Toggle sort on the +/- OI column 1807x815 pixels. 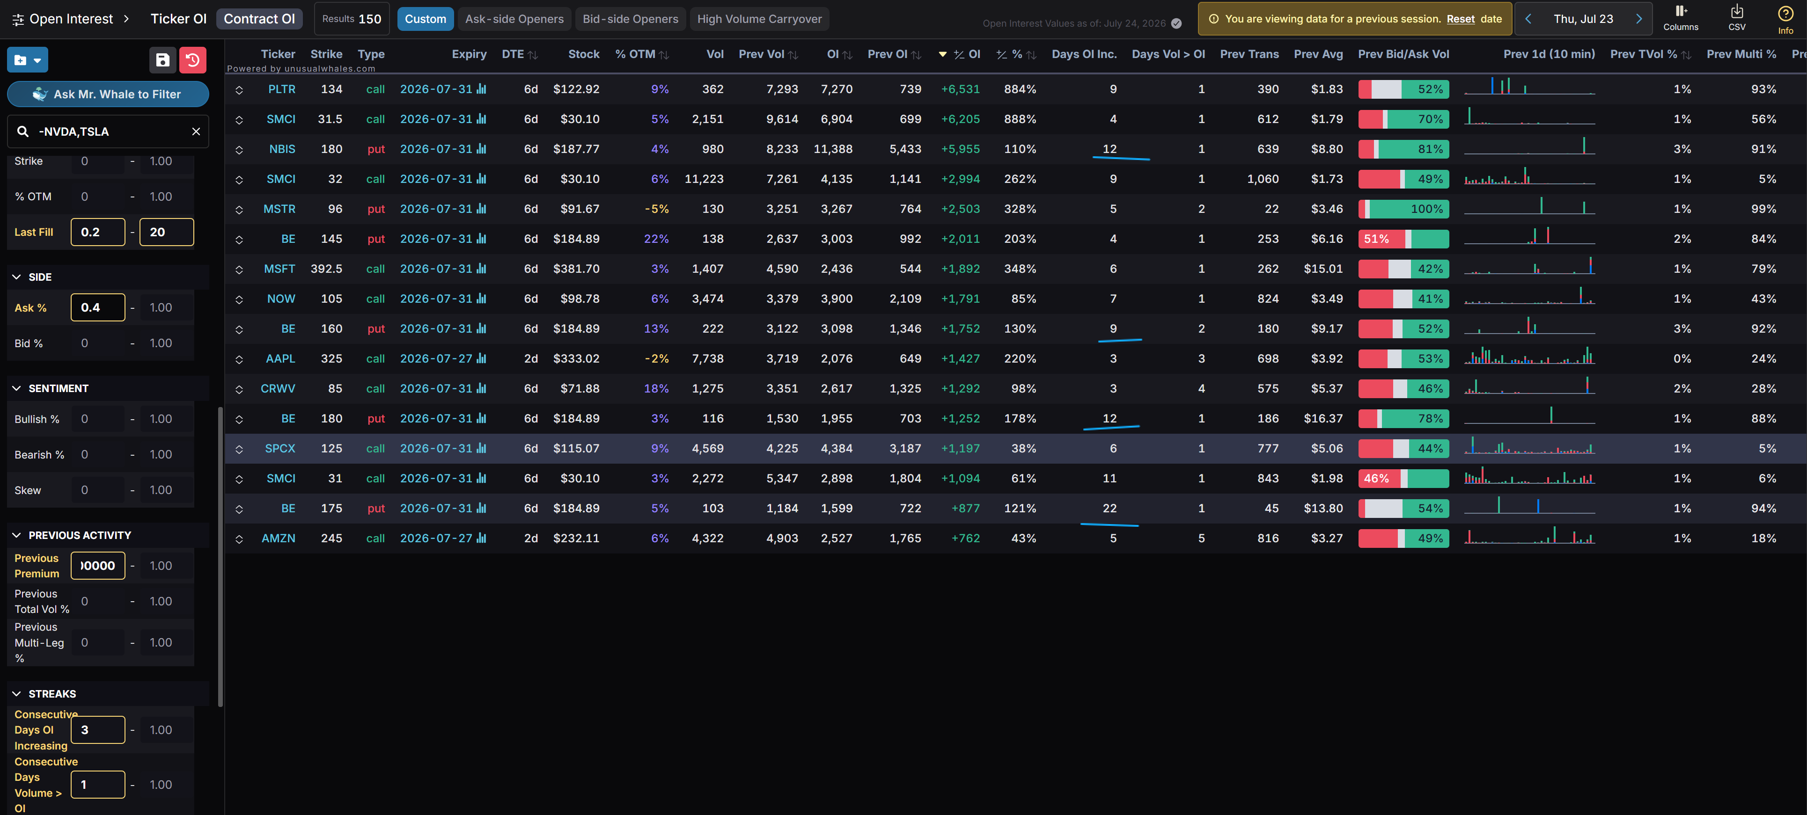[x=960, y=54]
